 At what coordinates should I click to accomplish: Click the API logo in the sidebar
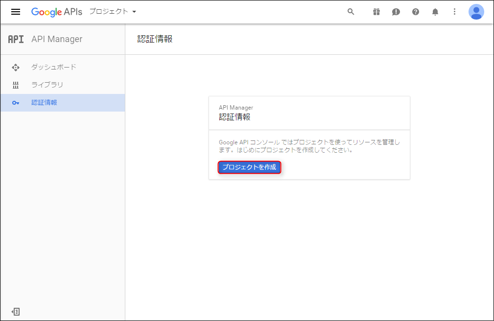point(16,39)
